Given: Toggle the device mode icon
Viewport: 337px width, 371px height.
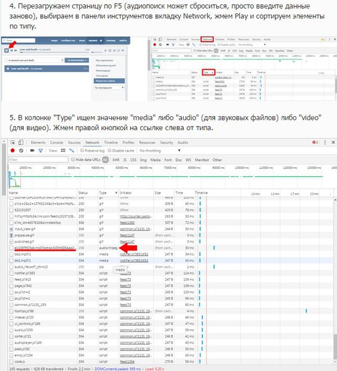Looking at the screenshot, I should 21,143.
